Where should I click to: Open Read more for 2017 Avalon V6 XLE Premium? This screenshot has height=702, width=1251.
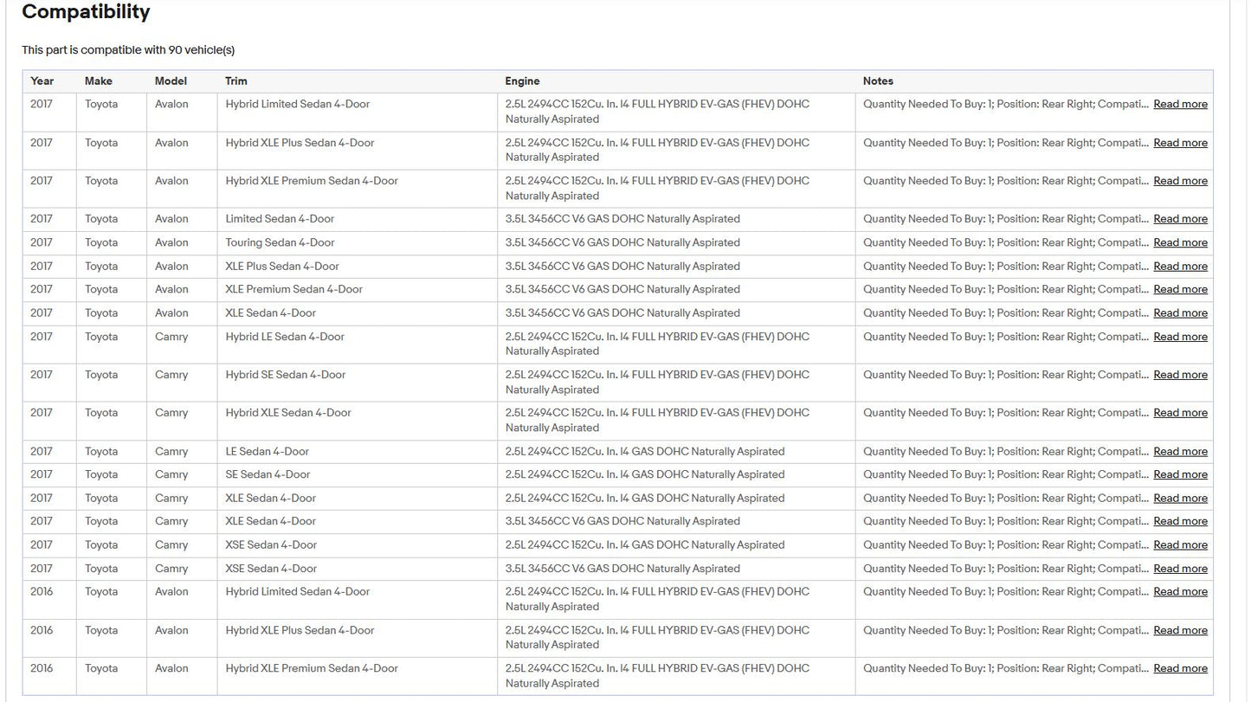point(1180,289)
